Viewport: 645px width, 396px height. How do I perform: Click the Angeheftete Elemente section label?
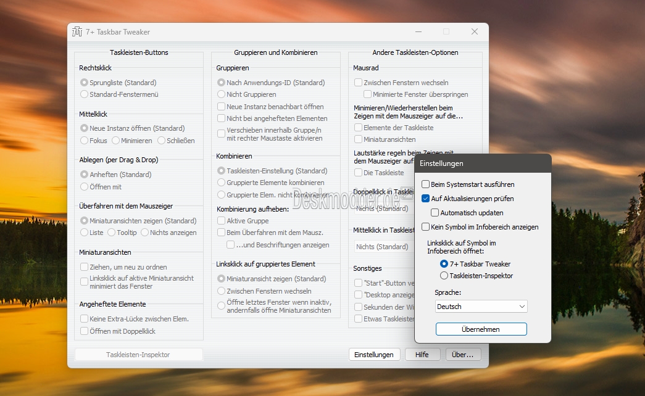click(112, 304)
